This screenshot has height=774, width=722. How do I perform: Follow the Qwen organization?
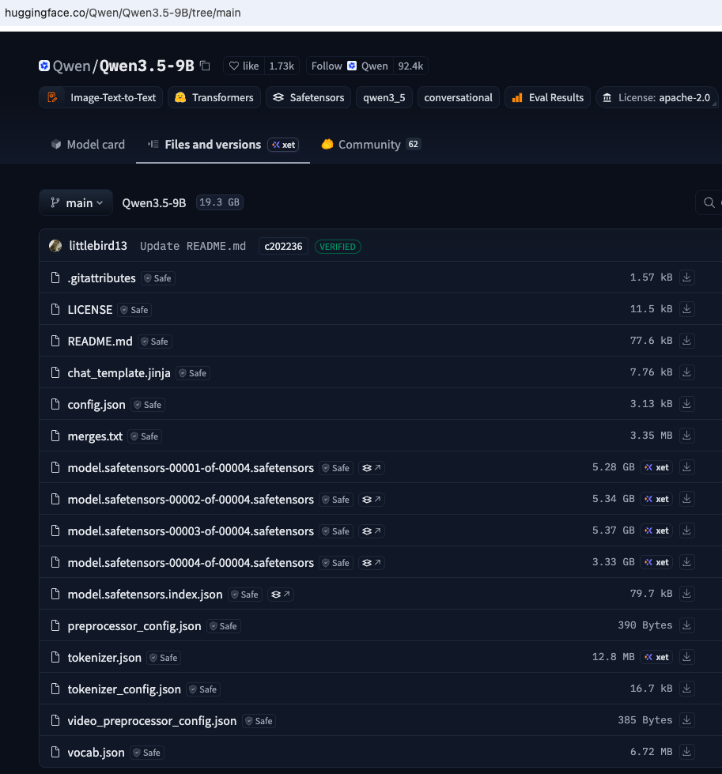click(x=350, y=66)
